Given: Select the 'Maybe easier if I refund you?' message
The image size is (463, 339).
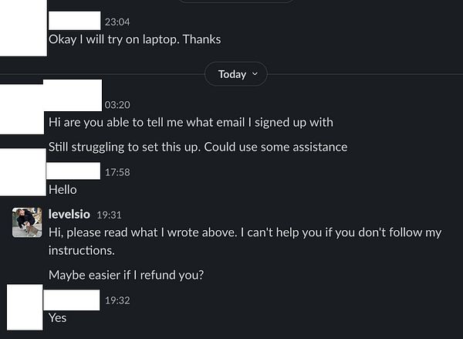Looking at the screenshot, I should [126, 275].
